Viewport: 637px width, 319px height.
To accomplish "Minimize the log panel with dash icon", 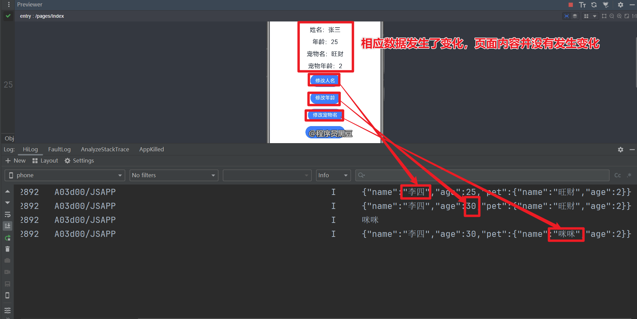I will coord(632,150).
